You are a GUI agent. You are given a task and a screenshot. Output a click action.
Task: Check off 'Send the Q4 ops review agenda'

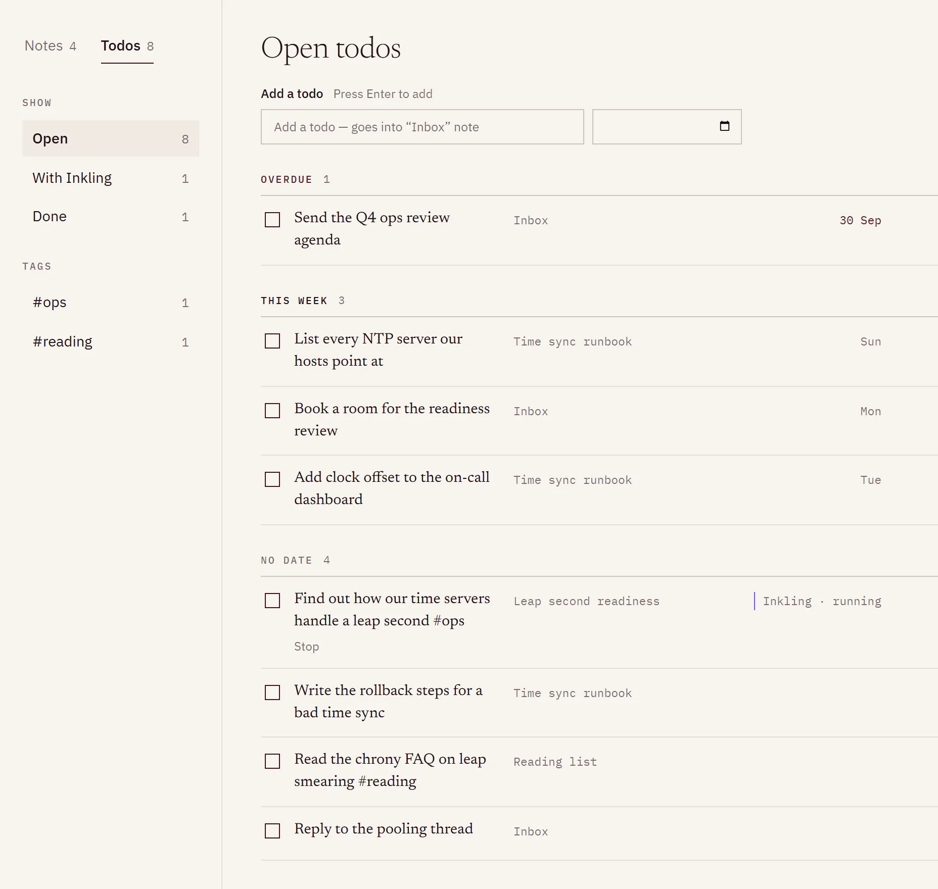click(x=272, y=220)
